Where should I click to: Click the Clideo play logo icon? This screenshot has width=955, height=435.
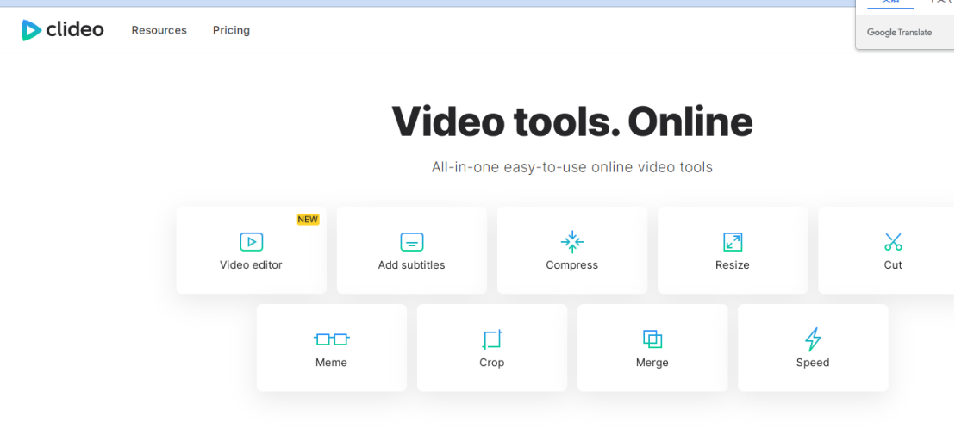click(31, 30)
